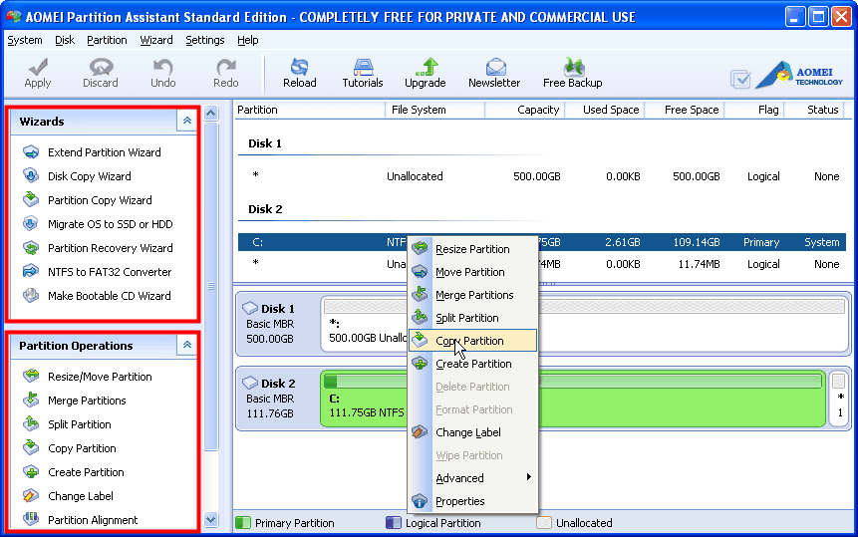Click the Merge Partitions sidebar icon
This screenshot has width=858, height=537.
(x=31, y=400)
